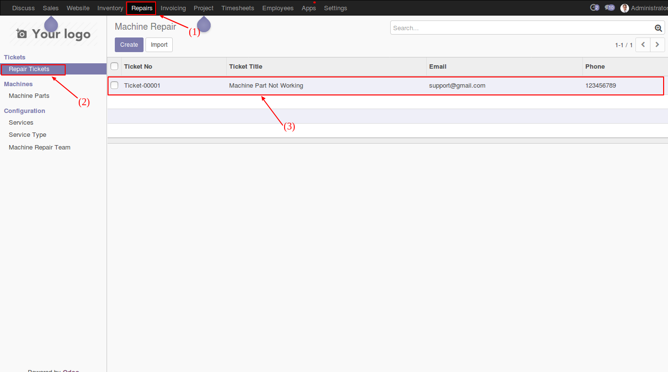Viewport: 668px width, 372px height.
Task: Sort by the Ticket No column header
Action: [174, 66]
